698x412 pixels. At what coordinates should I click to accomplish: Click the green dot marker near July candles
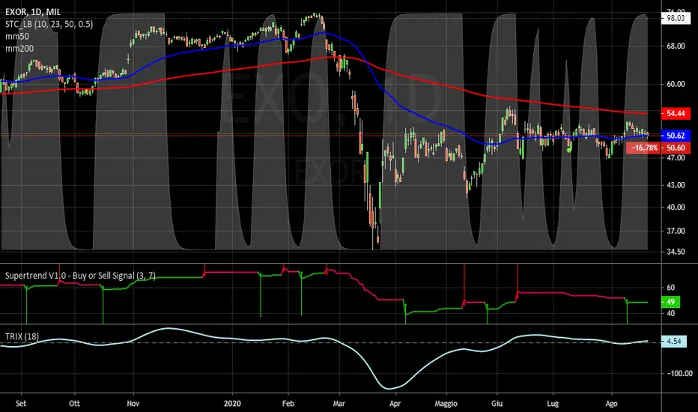pyautogui.click(x=569, y=150)
